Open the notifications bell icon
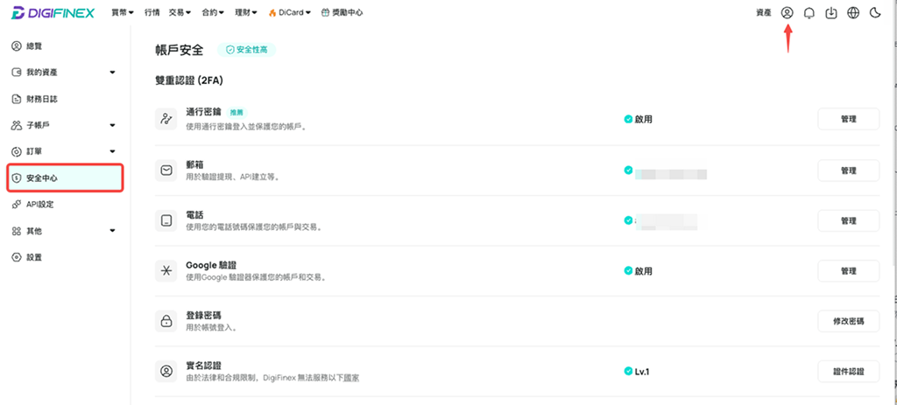Image resolution: width=897 pixels, height=405 pixels. [x=809, y=12]
